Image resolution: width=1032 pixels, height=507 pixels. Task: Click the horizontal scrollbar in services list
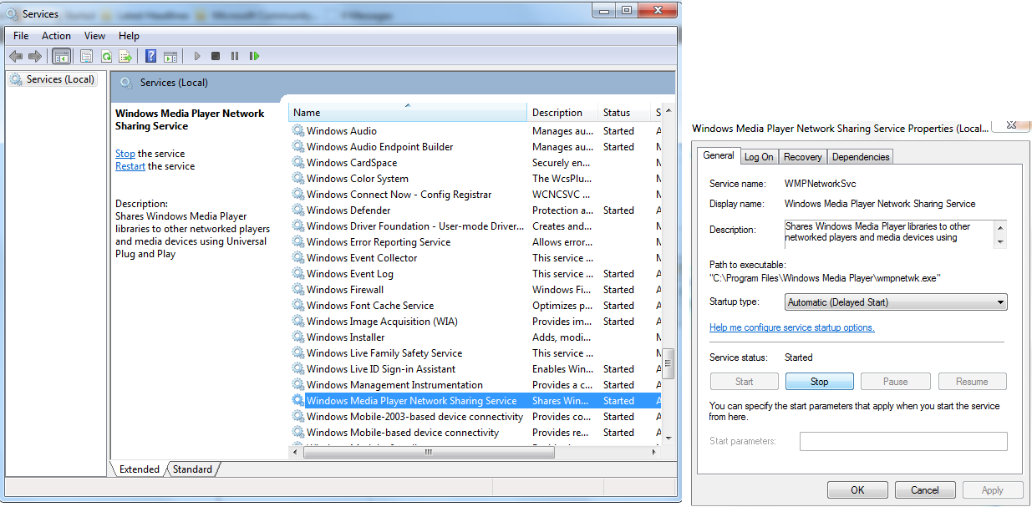(x=428, y=452)
